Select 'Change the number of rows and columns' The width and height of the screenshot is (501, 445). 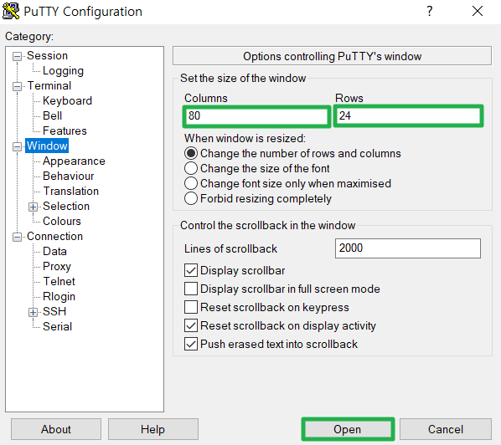[x=292, y=153]
